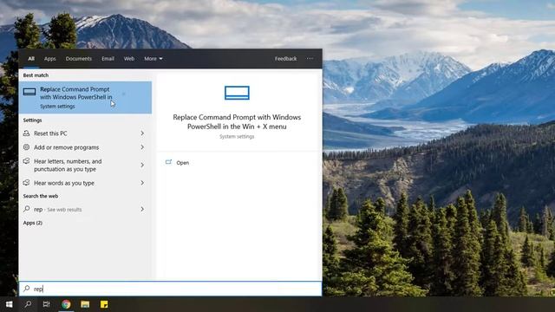Open the three-dot options menu
555x312 pixels.
point(310,58)
